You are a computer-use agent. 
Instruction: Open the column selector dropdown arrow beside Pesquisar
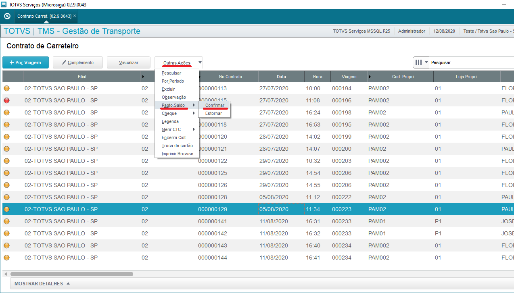click(426, 62)
